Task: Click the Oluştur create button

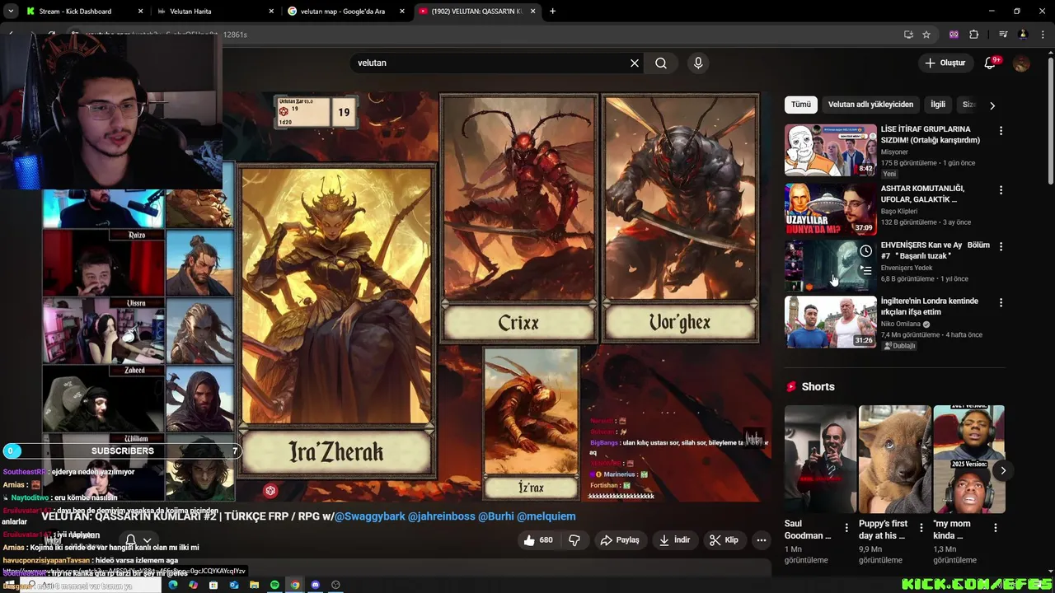Action: tap(945, 63)
